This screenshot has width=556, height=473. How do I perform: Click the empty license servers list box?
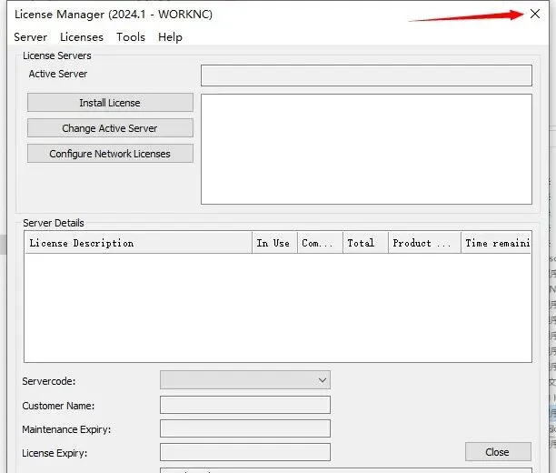pos(366,149)
